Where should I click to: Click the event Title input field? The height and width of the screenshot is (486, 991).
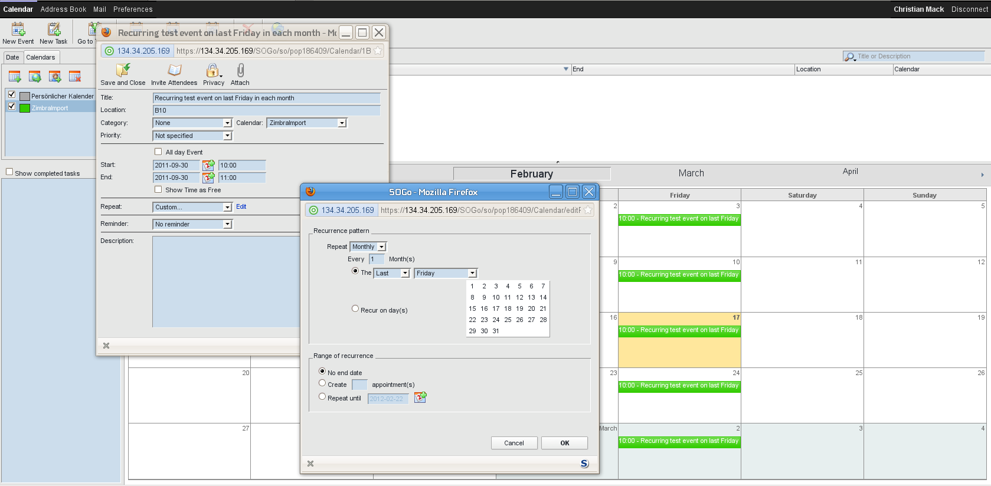tap(266, 98)
